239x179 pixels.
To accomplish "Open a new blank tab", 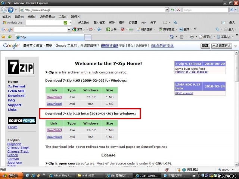I will (88, 37).
